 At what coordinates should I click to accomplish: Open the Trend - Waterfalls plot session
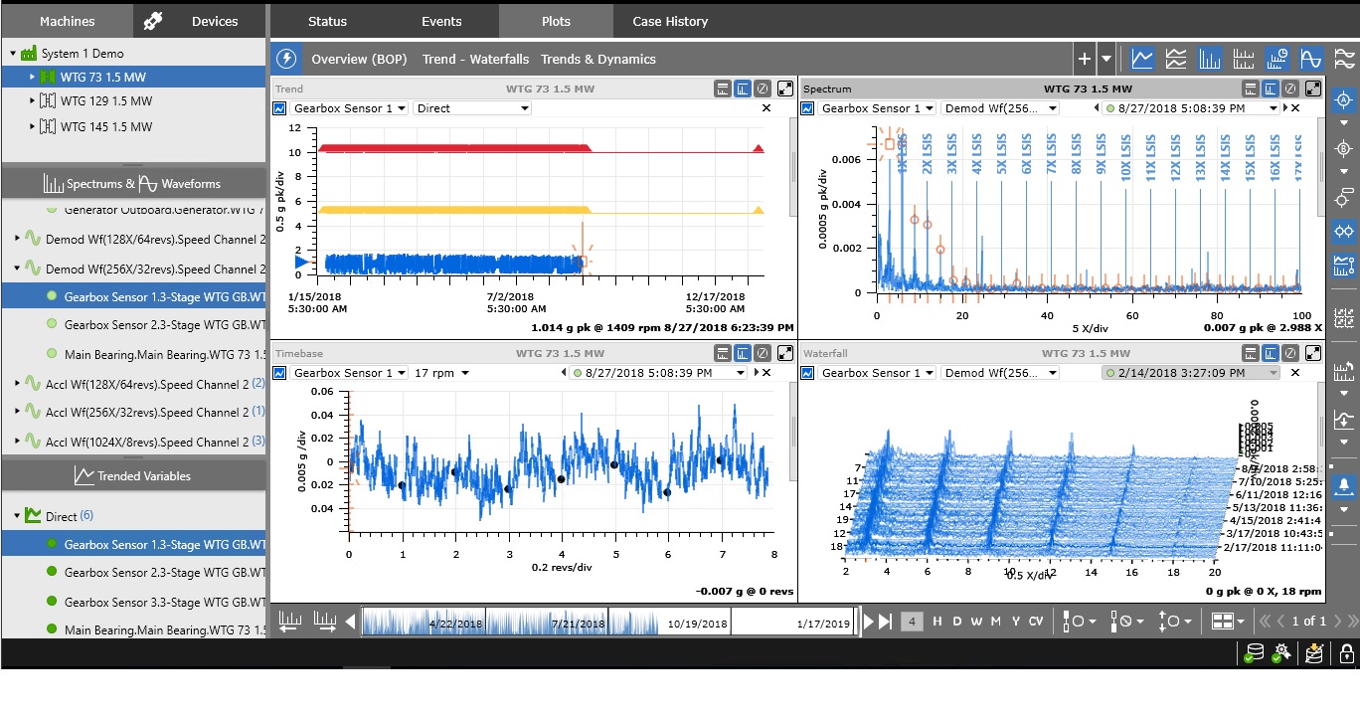pyautogui.click(x=475, y=59)
